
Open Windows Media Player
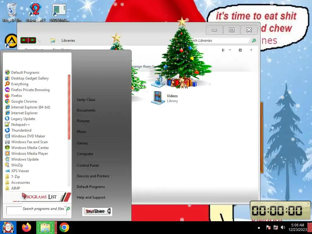point(27,153)
